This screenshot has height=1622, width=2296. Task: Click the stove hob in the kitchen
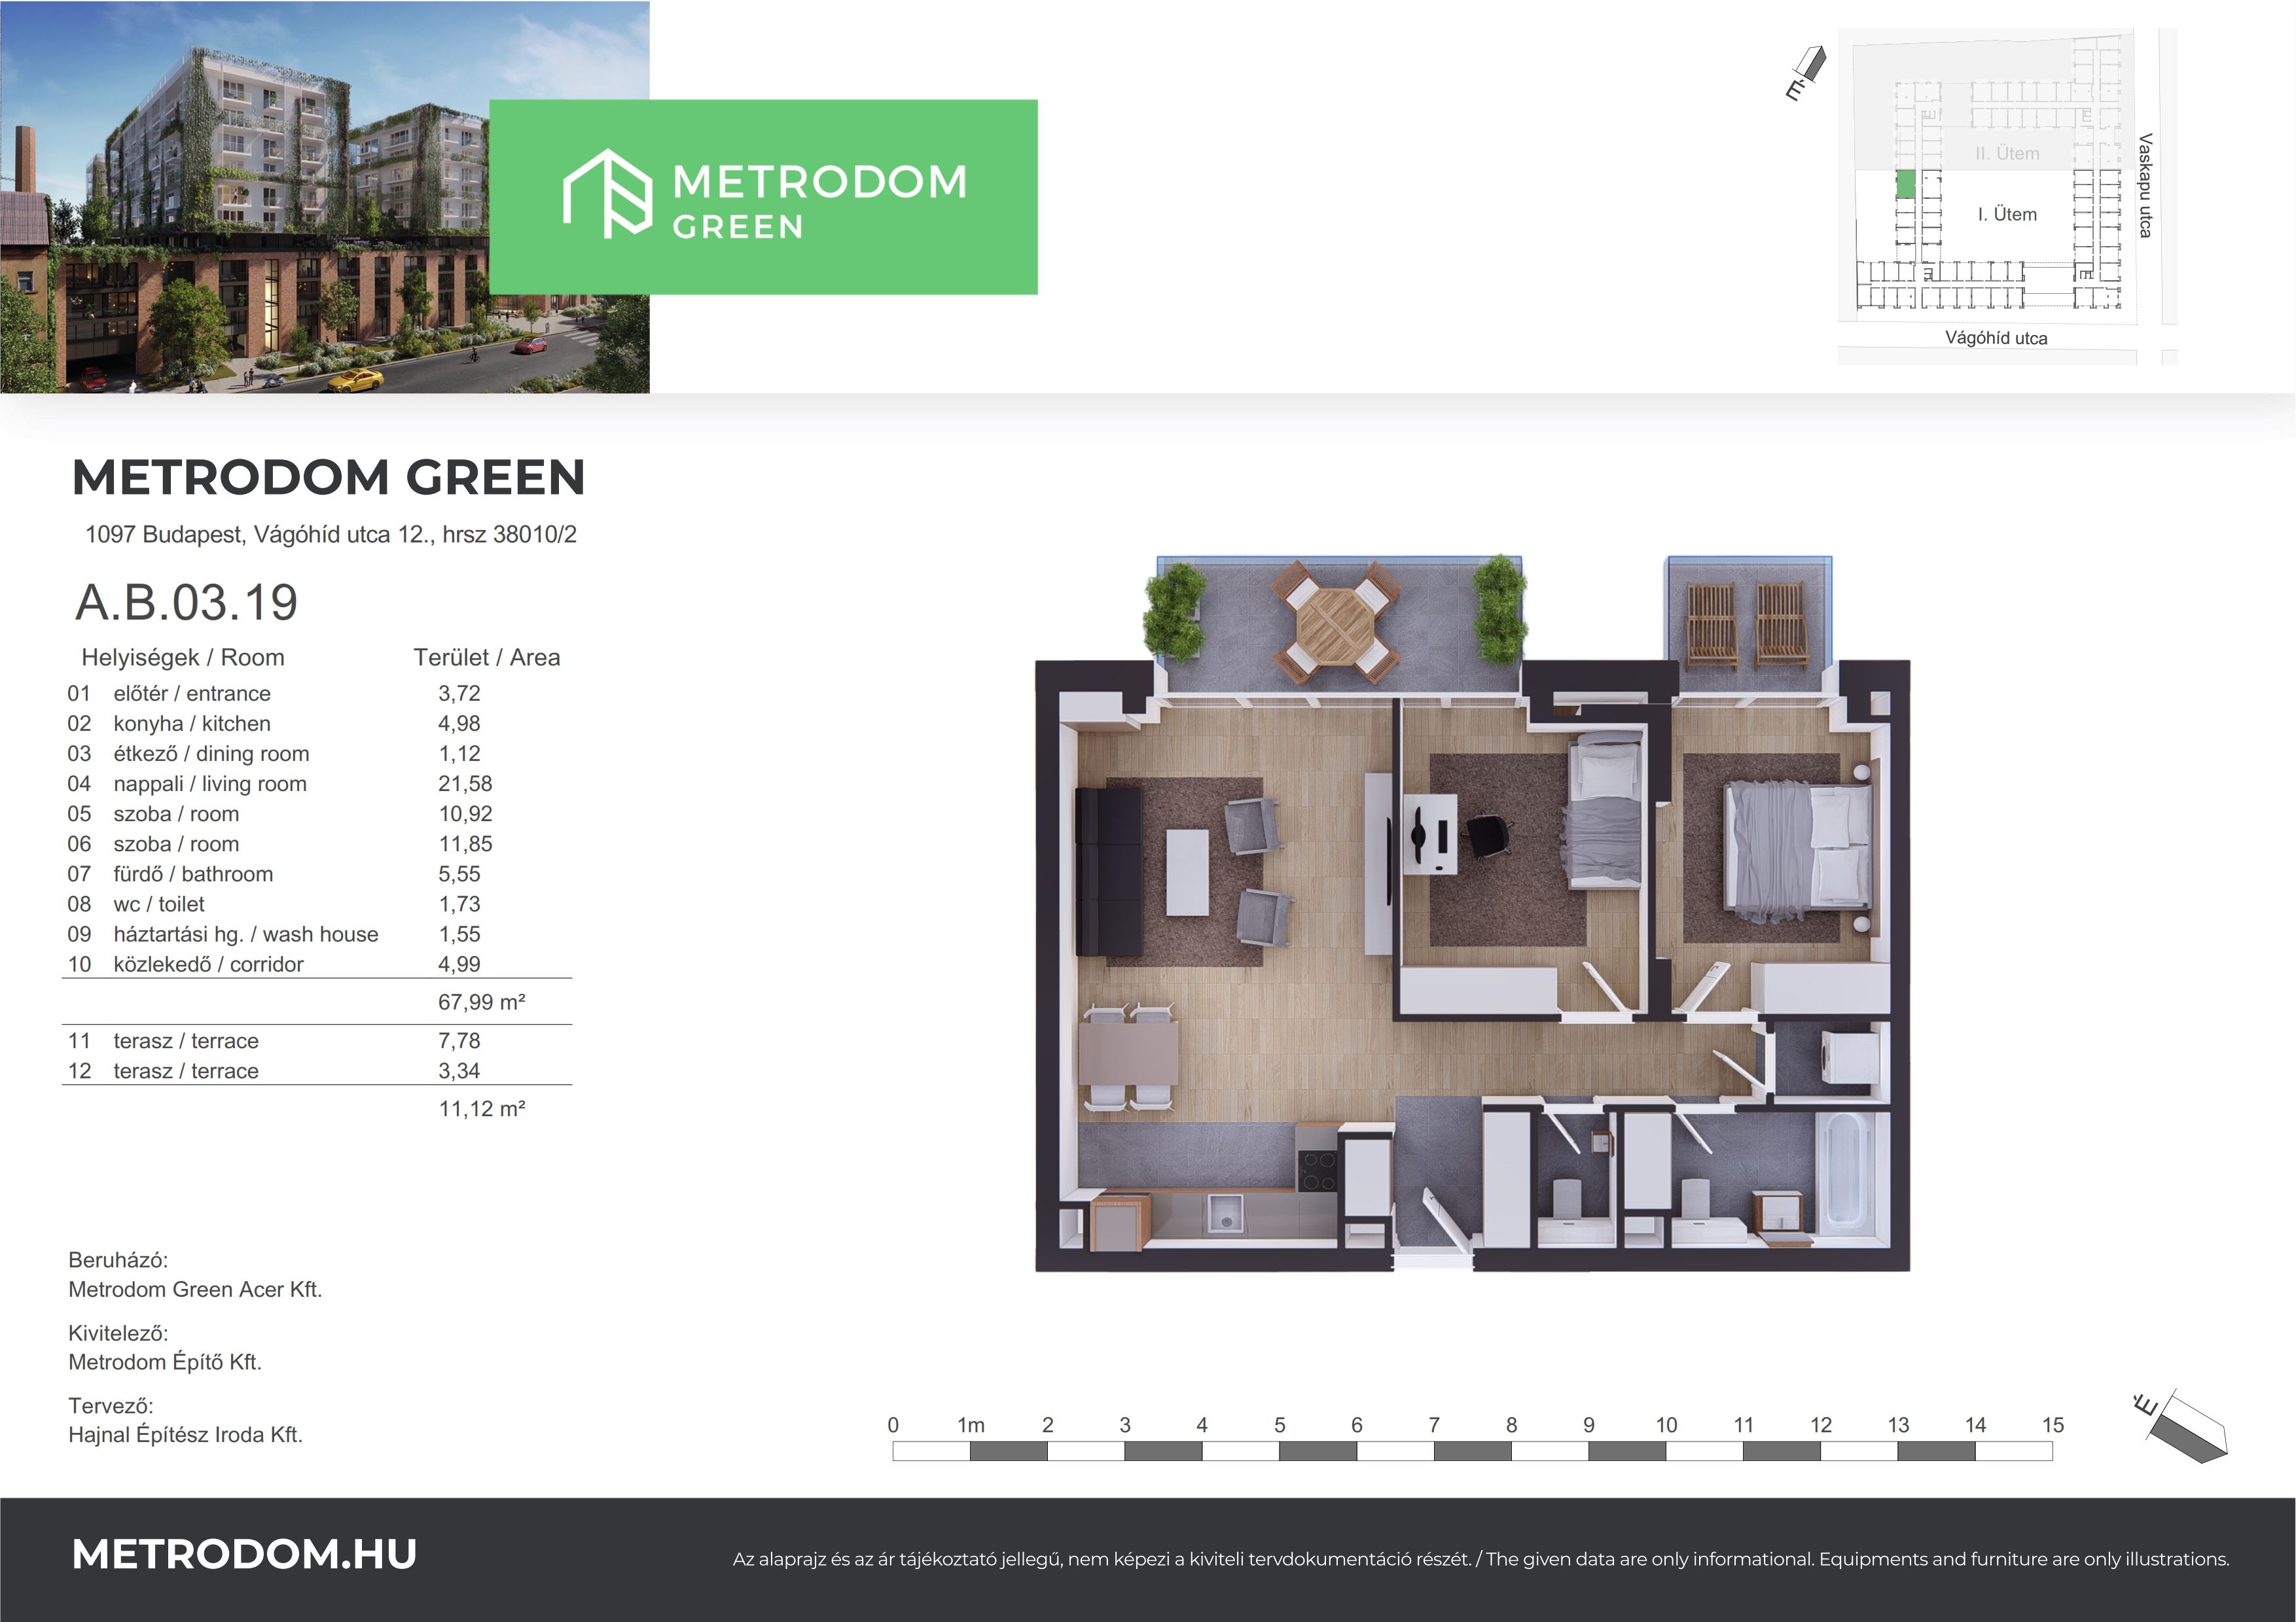tap(1317, 1171)
